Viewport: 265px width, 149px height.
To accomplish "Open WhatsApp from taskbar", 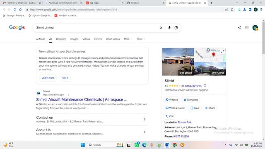I will (137, 145).
